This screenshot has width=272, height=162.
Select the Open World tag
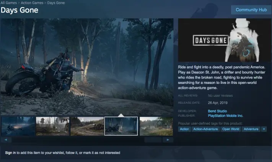point(231,129)
